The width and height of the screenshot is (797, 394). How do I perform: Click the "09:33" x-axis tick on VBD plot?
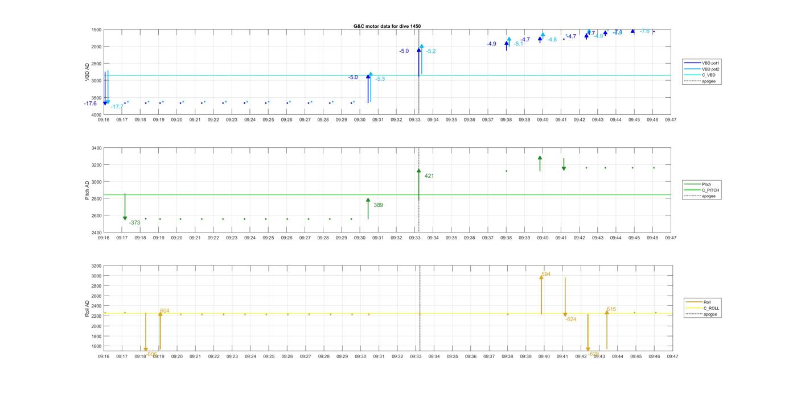click(414, 120)
